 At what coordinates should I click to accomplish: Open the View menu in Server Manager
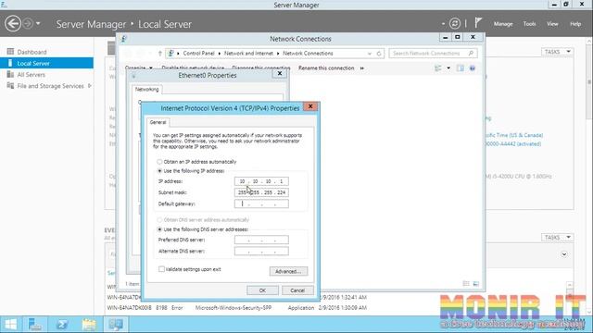[552, 24]
